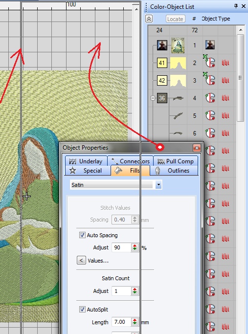Pin the Color-Object List panel
The height and width of the screenshot is (334, 248).
[236, 6]
